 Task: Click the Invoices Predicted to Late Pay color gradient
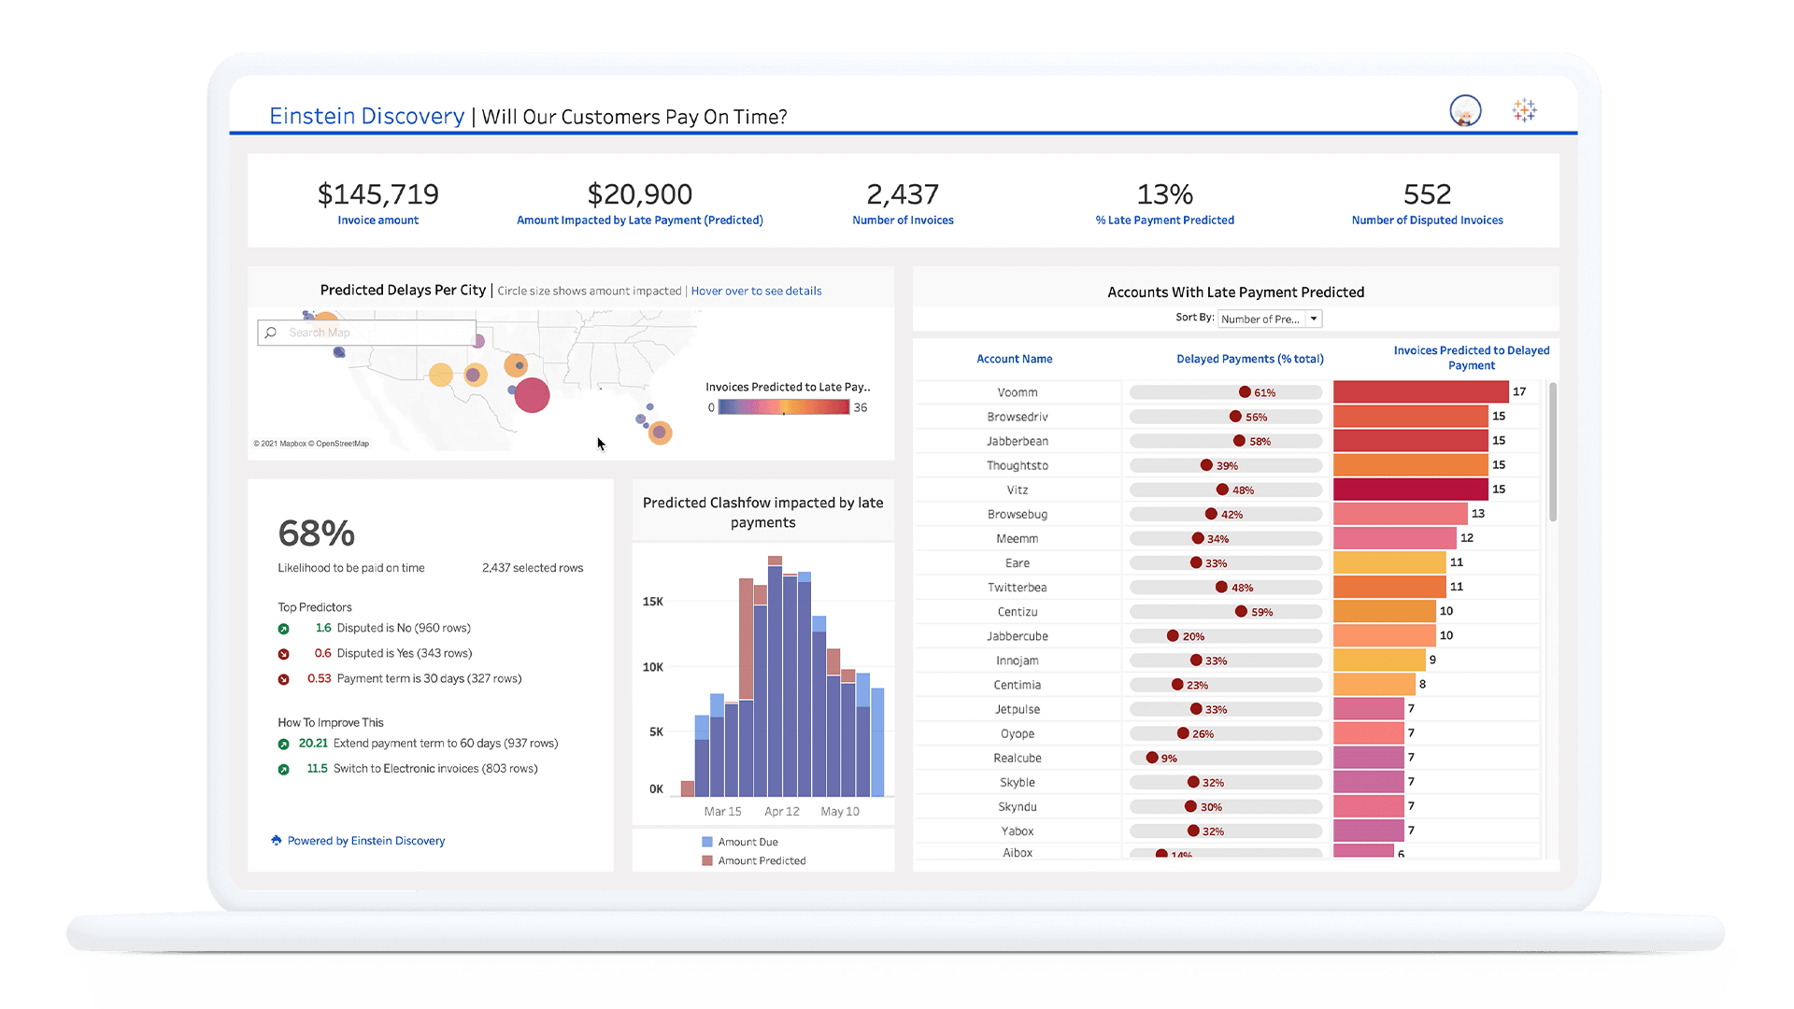784,407
